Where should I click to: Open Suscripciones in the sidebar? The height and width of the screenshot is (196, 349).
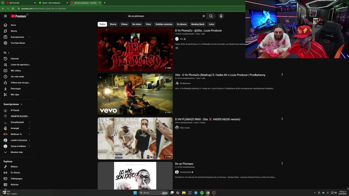pos(17,37)
